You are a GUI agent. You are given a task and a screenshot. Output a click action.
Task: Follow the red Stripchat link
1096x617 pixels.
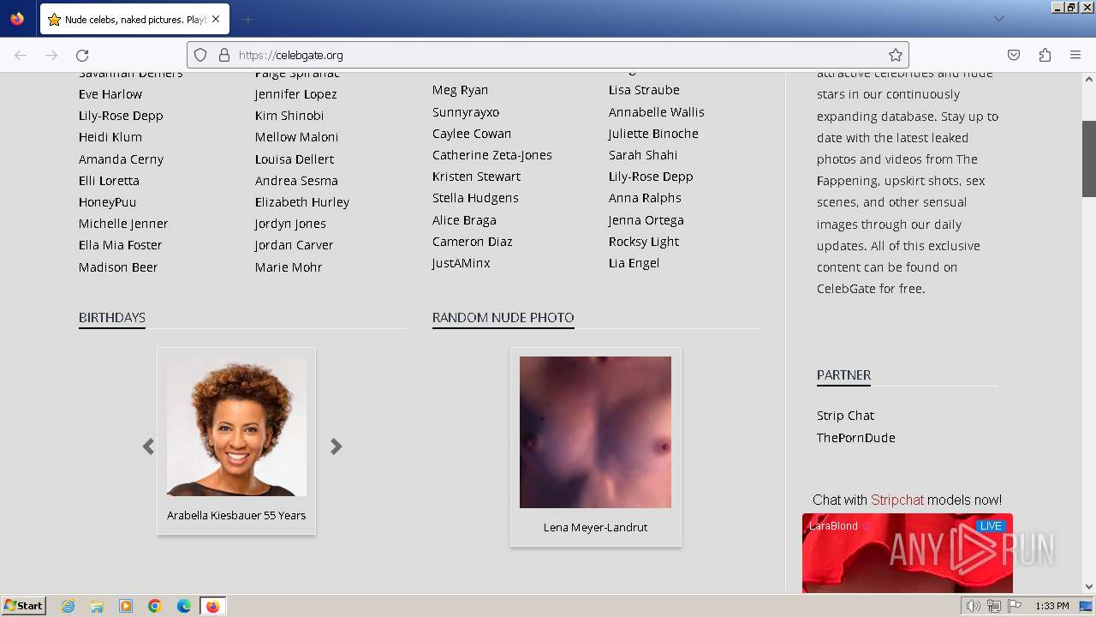(x=896, y=500)
